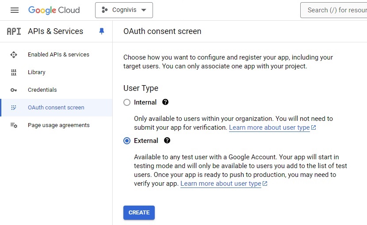367x225 pixels.
Task: Select the External user type radio button
Action: pyautogui.click(x=127, y=141)
